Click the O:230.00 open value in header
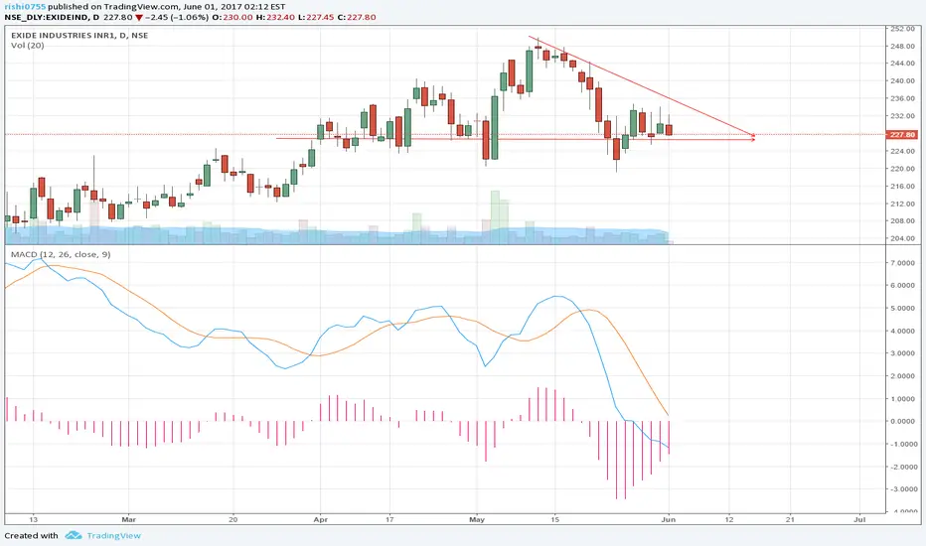The image size is (926, 546). [232, 17]
